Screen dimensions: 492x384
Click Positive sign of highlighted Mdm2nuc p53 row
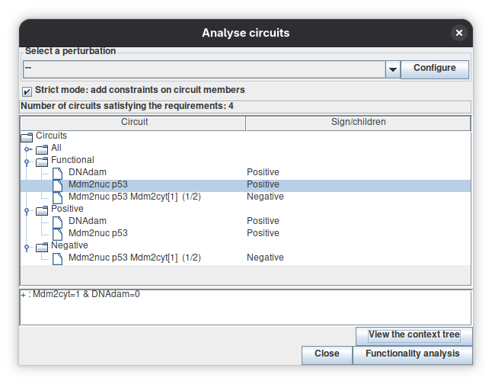[x=263, y=184]
